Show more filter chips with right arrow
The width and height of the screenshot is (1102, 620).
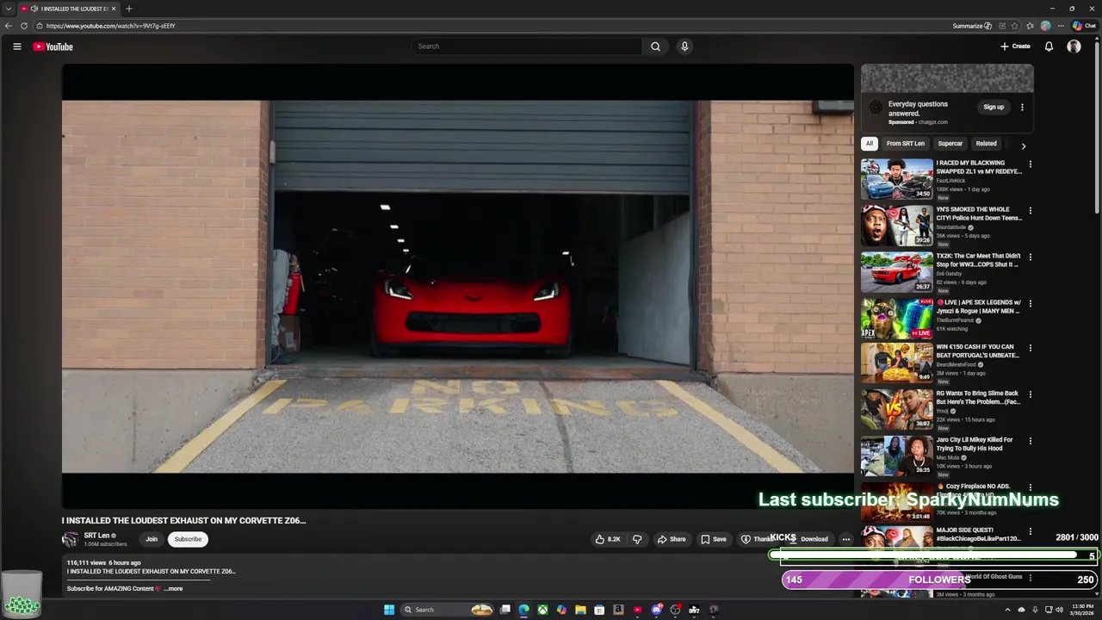1023,146
